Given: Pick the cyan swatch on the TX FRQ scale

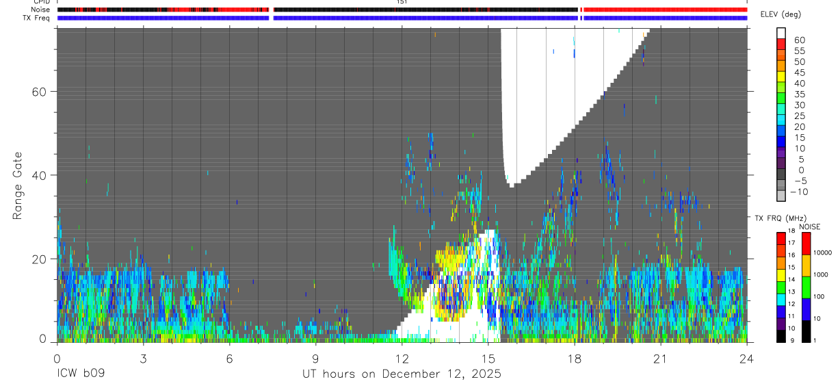Looking at the screenshot, I should 781,300.
